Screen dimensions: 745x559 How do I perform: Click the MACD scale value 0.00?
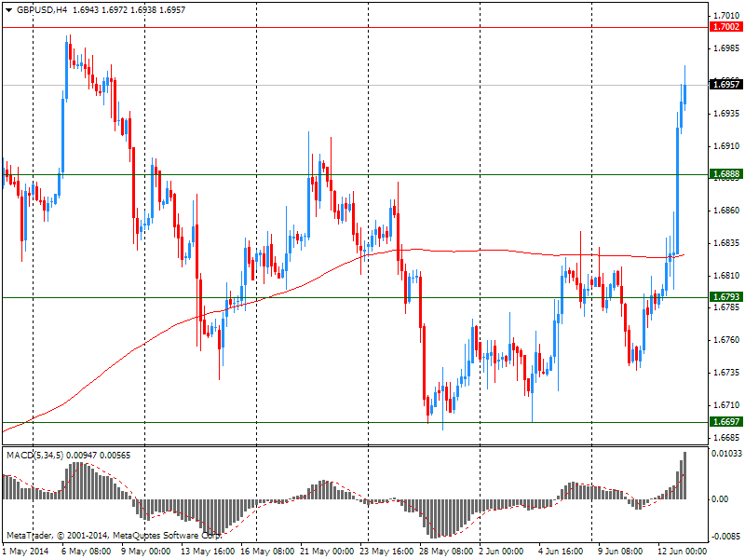(x=720, y=498)
